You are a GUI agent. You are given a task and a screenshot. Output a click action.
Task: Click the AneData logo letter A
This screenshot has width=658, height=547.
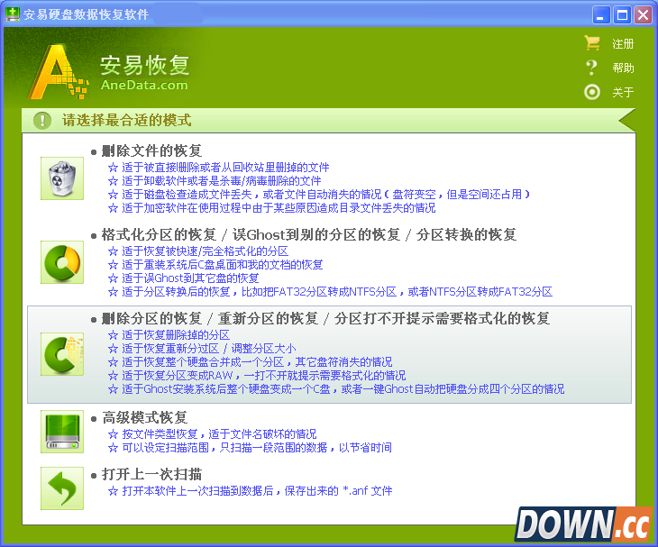point(57,71)
